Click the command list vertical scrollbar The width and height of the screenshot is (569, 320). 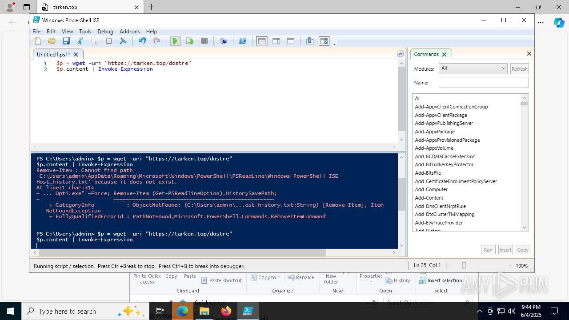pyautogui.click(x=525, y=163)
